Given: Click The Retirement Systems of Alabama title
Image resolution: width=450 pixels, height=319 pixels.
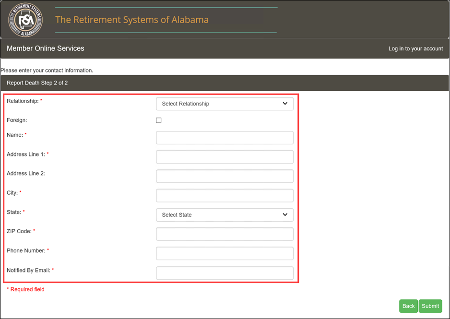Looking at the screenshot, I should (132, 20).
